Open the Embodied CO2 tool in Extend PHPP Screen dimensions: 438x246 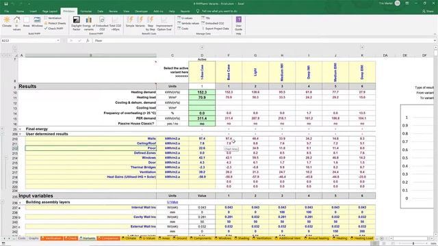(x=102, y=23)
